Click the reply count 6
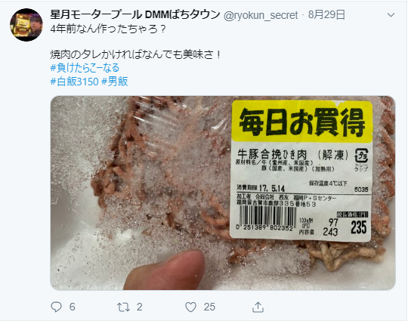408x321 pixels. pyautogui.click(x=72, y=307)
